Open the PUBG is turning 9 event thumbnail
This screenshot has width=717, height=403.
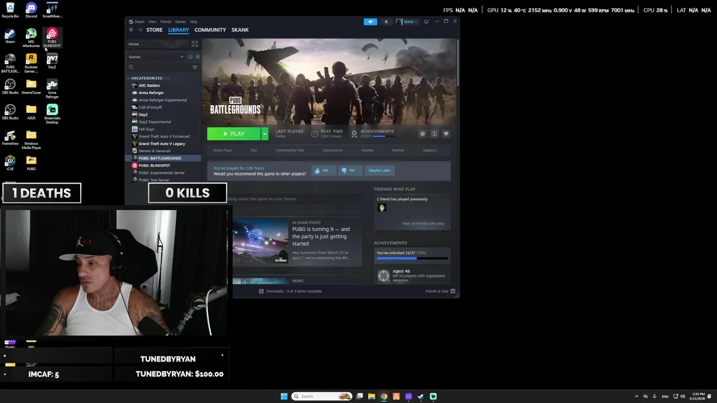click(260, 241)
